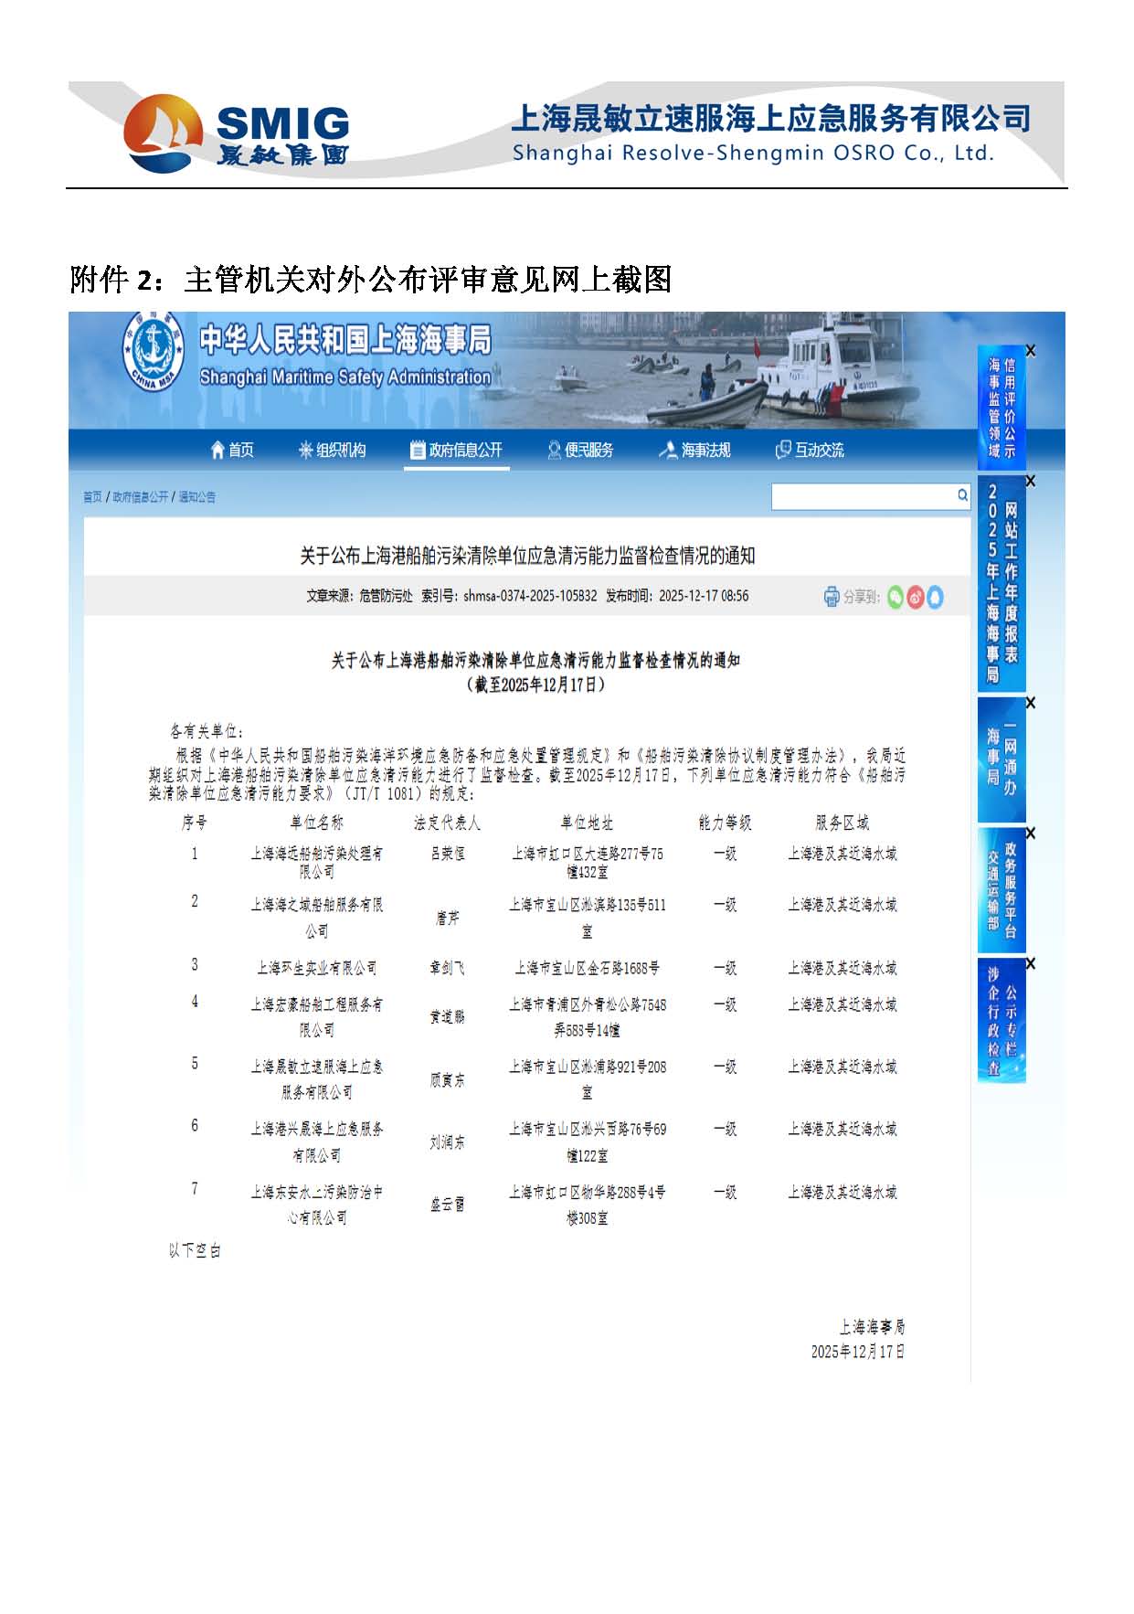This screenshot has height=1614, width=1134.
Task: Click the 通知公告 breadcrumb link
Action: click(196, 497)
